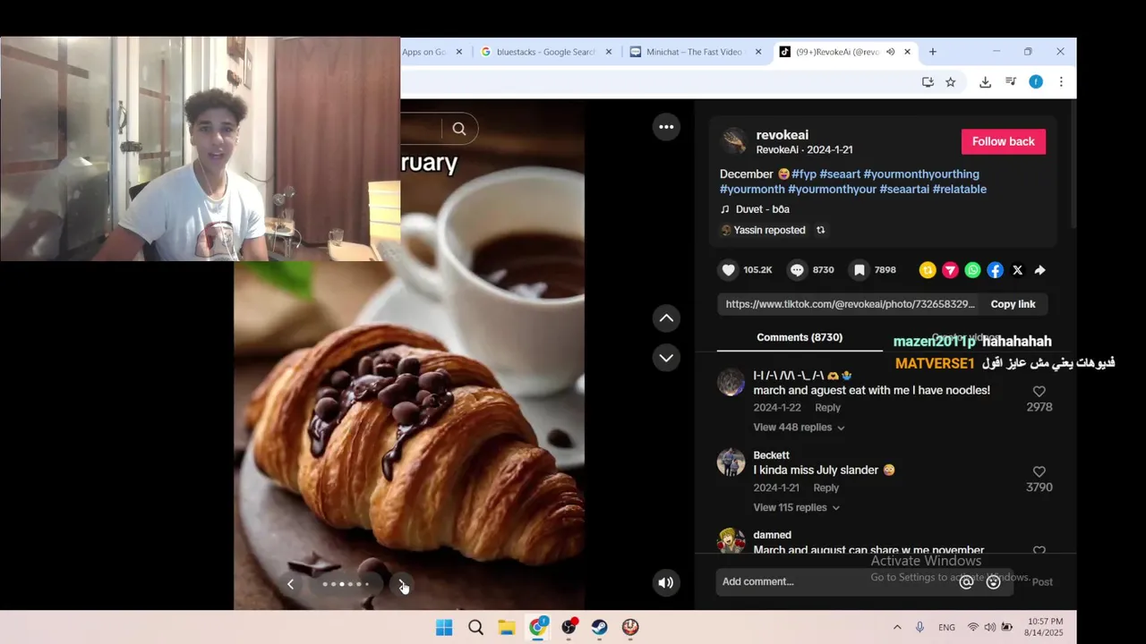Close the bluestacks Google Search tab
The height and width of the screenshot is (644, 1146).
(609, 52)
